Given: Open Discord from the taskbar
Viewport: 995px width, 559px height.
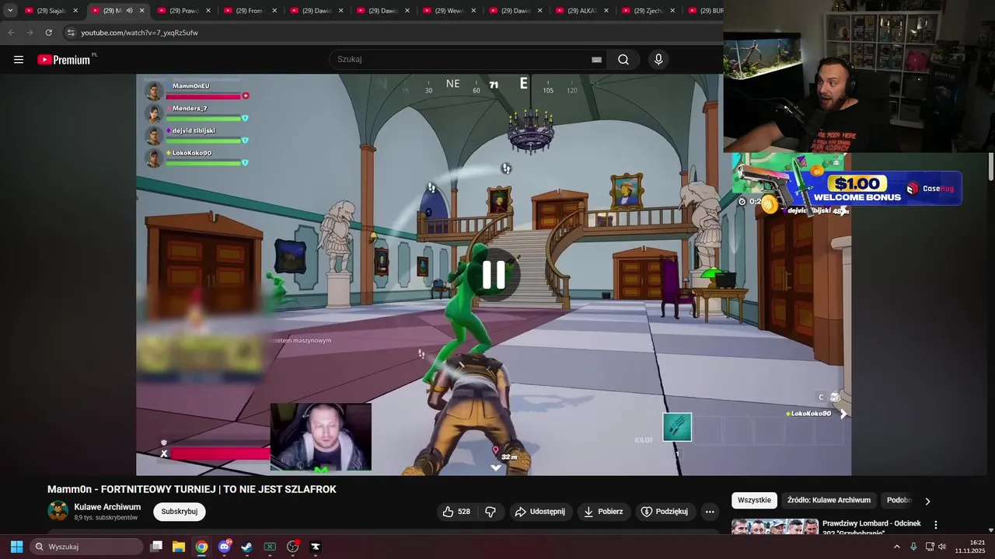Looking at the screenshot, I should [225, 547].
